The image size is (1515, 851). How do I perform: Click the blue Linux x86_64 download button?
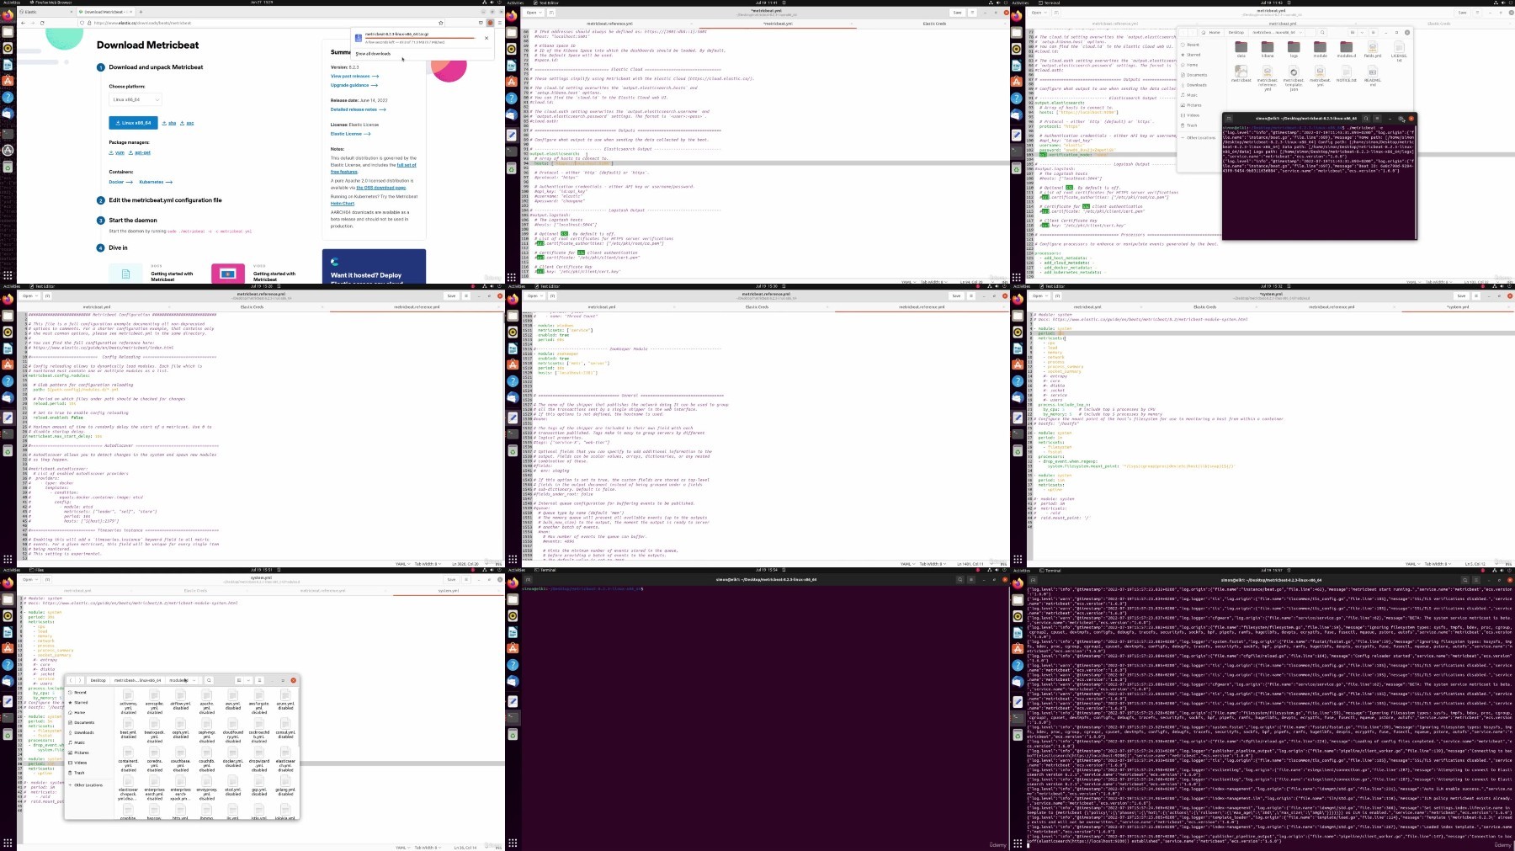tap(133, 123)
